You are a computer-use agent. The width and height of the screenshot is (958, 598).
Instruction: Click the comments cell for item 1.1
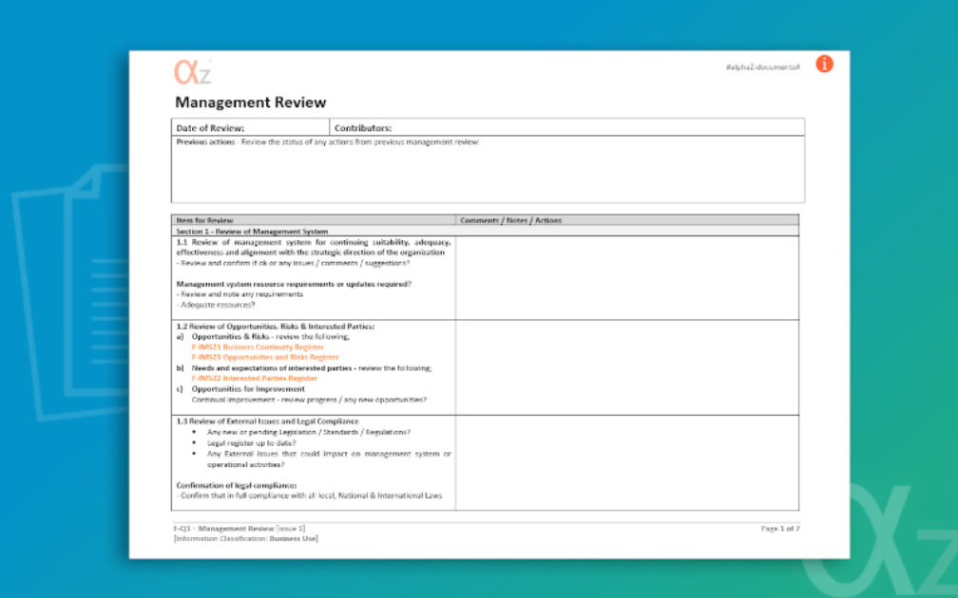point(627,278)
